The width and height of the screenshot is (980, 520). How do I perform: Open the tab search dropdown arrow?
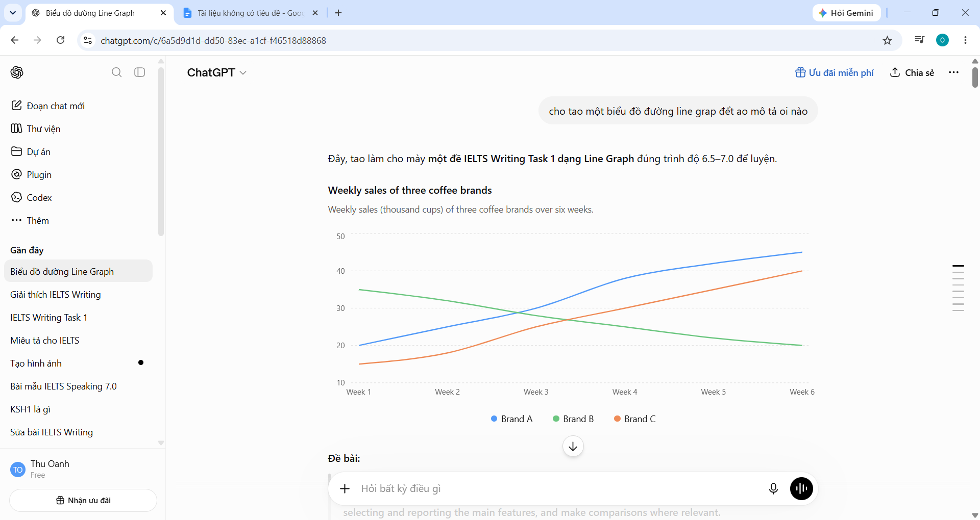pyautogui.click(x=13, y=13)
